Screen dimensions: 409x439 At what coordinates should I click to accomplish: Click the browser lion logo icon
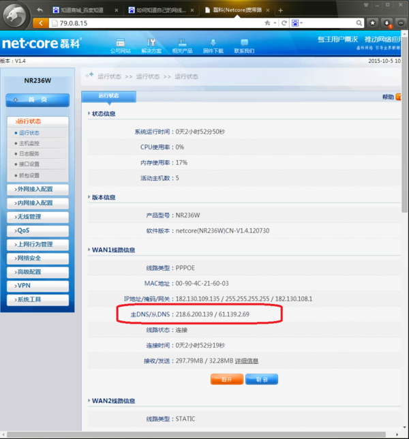[16, 16]
